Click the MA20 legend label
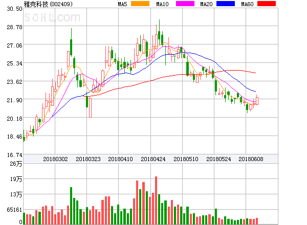The image size is (307, 225). tap(206, 4)
